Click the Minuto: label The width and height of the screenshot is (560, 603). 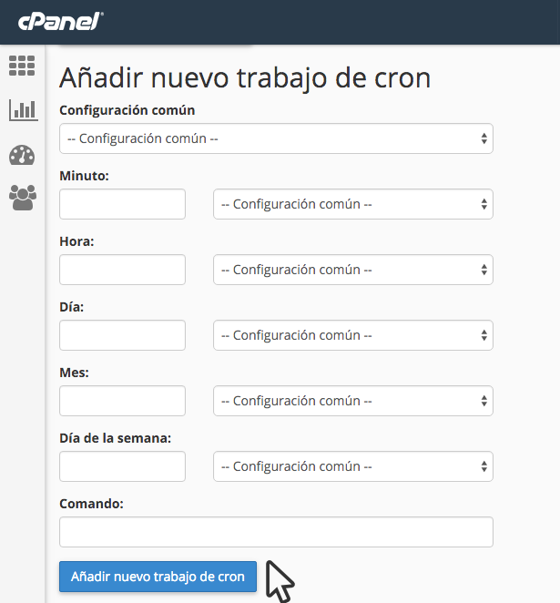pos(84,176)
